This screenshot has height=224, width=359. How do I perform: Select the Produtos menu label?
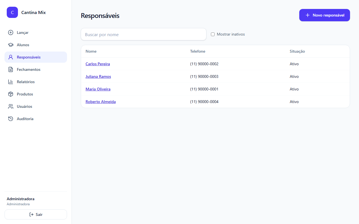25,94
